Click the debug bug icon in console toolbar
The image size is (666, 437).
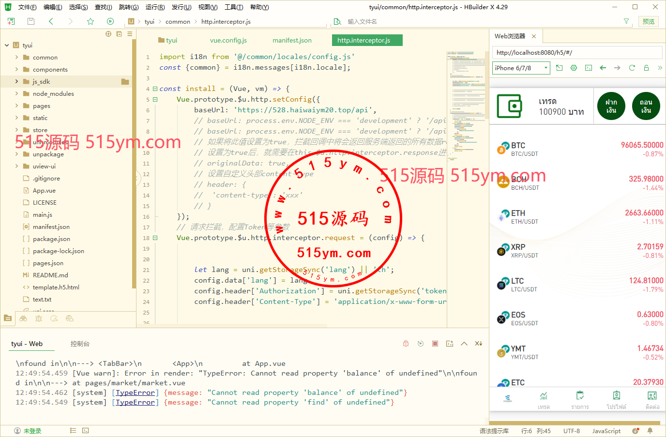[406, 344]
